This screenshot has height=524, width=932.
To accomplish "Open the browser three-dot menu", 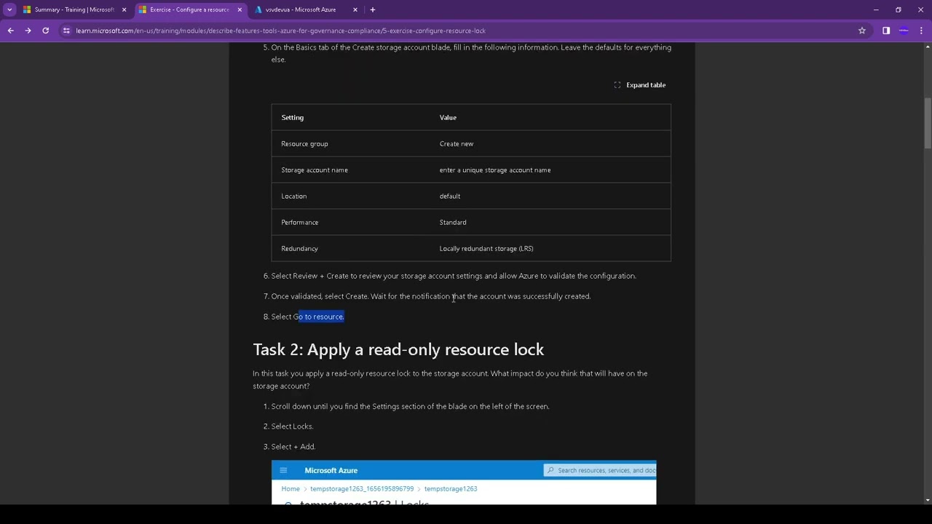I will pyautogui.click(x=922, y=31).
